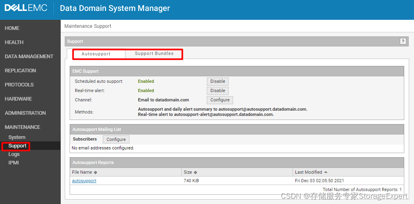Expand PROTOCOLS in sidebar
The width and height of the screenshot is (414, 204).
click(x=19, y=84)
